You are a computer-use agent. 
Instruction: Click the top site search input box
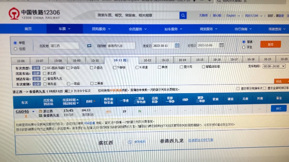click(x=137, y=15)
